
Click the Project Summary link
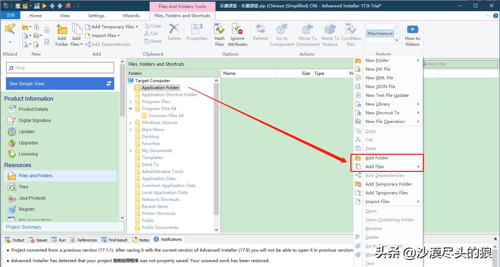[23, 227]
